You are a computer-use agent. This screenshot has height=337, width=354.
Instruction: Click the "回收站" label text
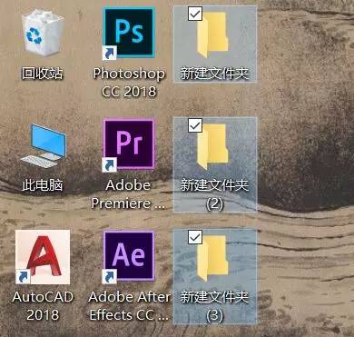pos(43,74)
